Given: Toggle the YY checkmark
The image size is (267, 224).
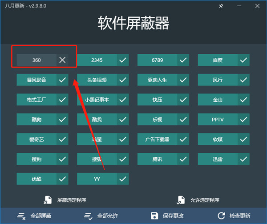Looking at the screenshot, I should tap(123, 179).
